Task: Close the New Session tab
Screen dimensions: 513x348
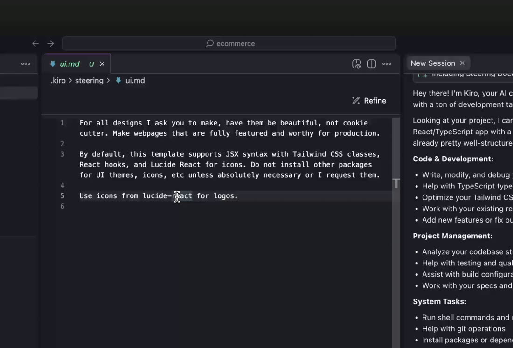Action: (462, 63)
